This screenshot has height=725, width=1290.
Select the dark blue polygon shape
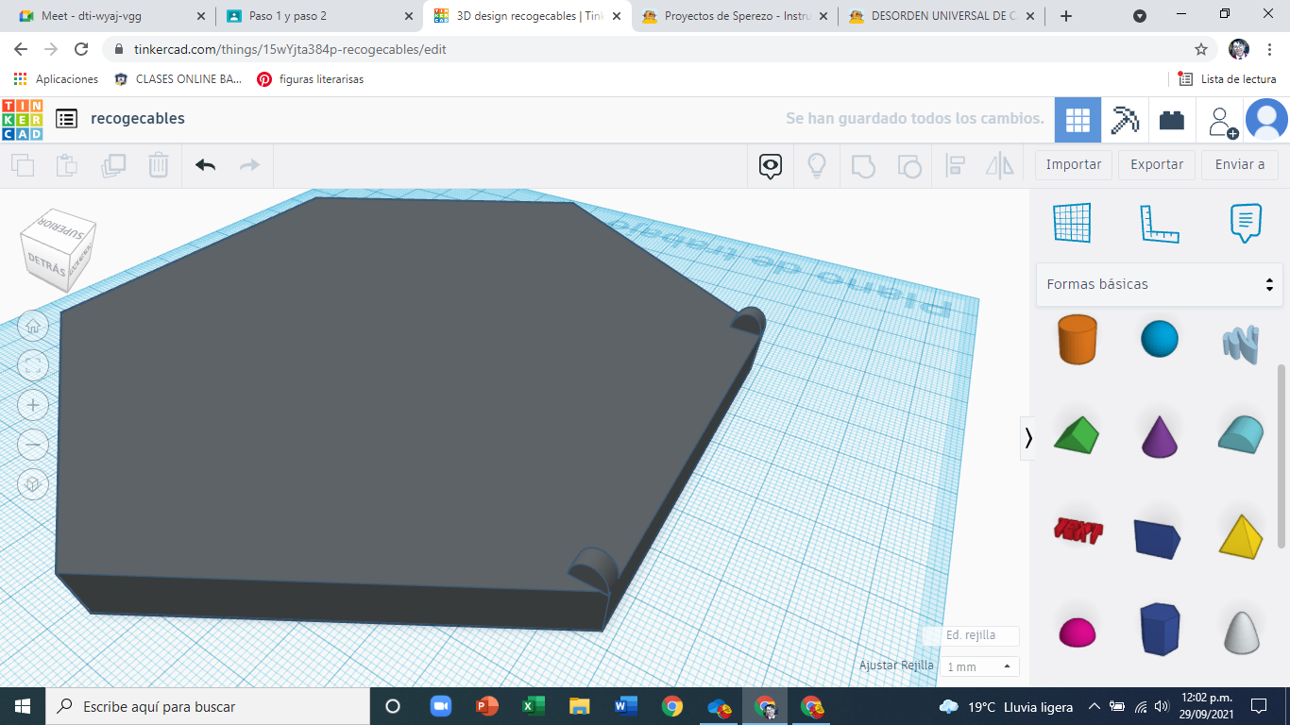click(1160, 629)
